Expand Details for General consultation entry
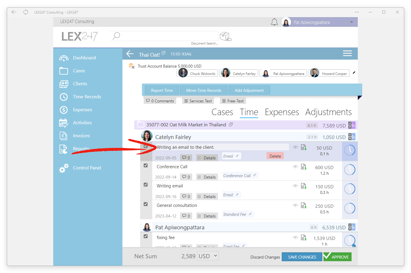This screenshot has height=273, width=411. tap(207, 216)
